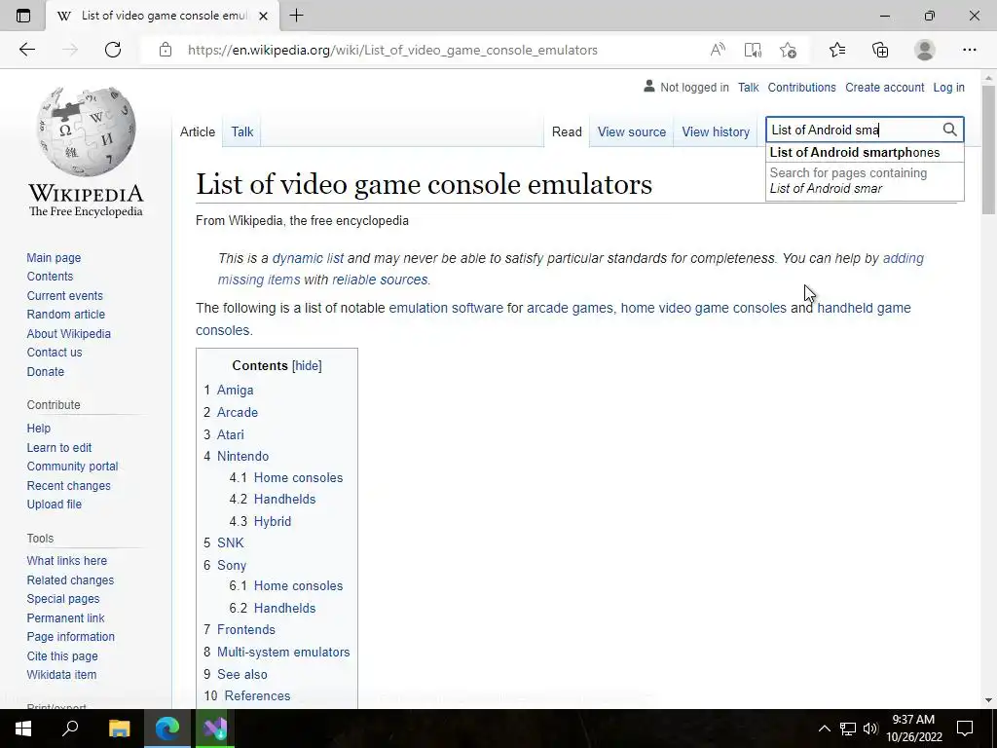997x748 pixels.
Task: Open Main page in sidebar
Action: point(54,257)
